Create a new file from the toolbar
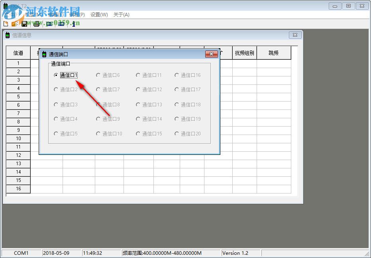The image size is (371, 258). point(5,23)
